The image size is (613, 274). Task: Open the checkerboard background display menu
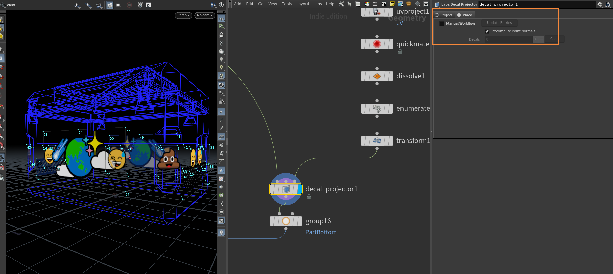[x=221, y=179]
